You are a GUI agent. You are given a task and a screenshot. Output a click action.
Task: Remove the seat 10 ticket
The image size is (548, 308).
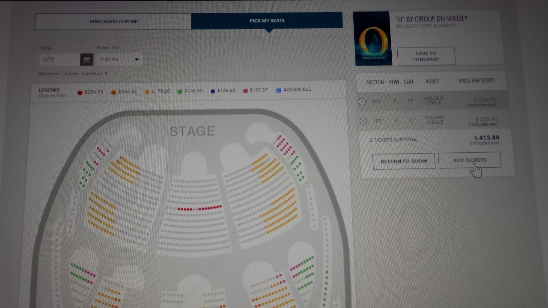(x=362, y=101)
